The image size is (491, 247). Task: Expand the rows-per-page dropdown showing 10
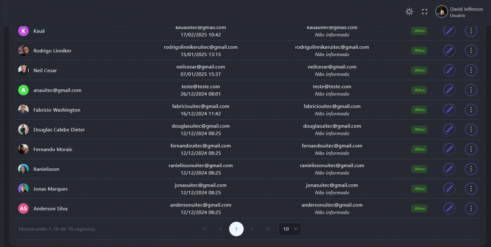(290, 229)
